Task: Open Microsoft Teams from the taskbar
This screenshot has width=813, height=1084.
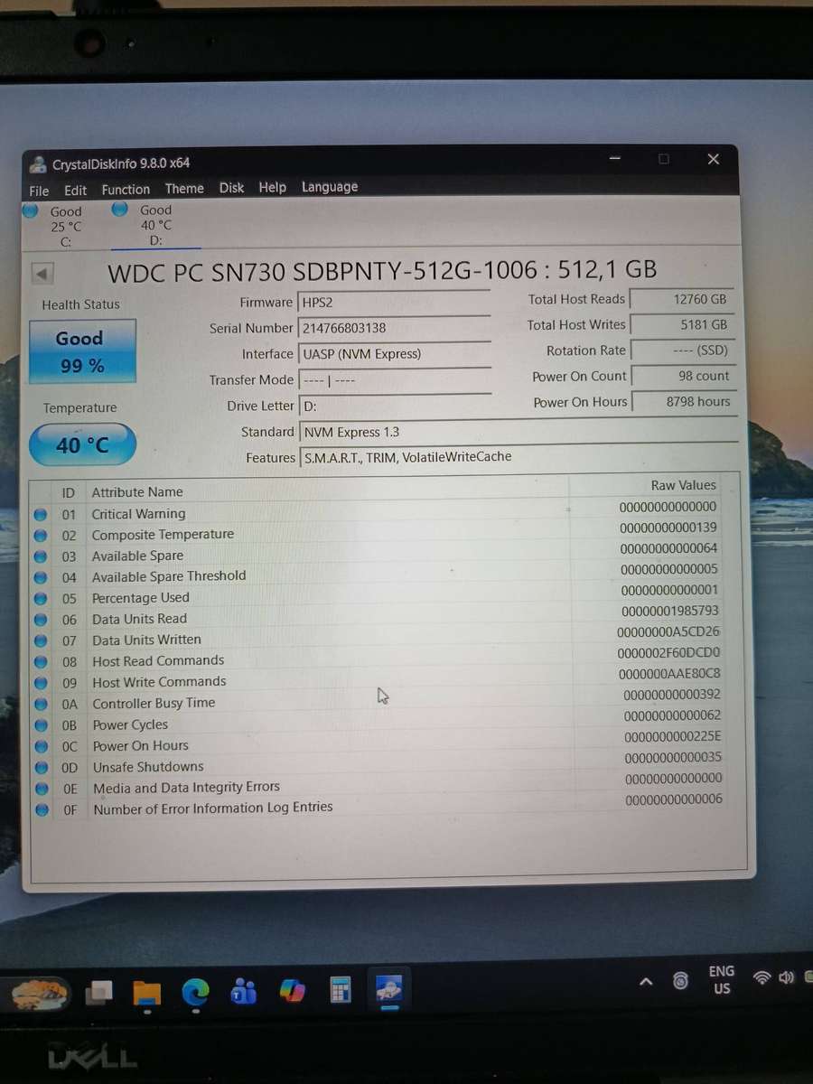Action: click(244, 991)
